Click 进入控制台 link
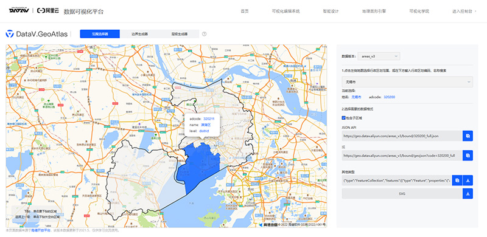Image resolution: width=487 pixels, height=237 pixels. pos(462,11)
